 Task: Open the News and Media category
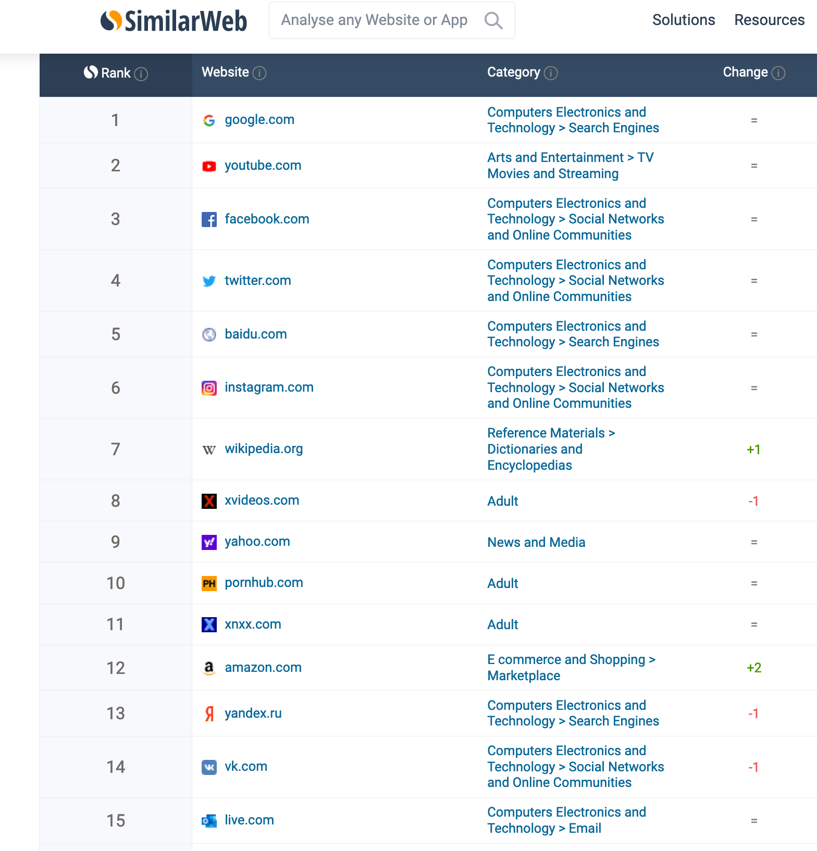[x=536, y=543]
